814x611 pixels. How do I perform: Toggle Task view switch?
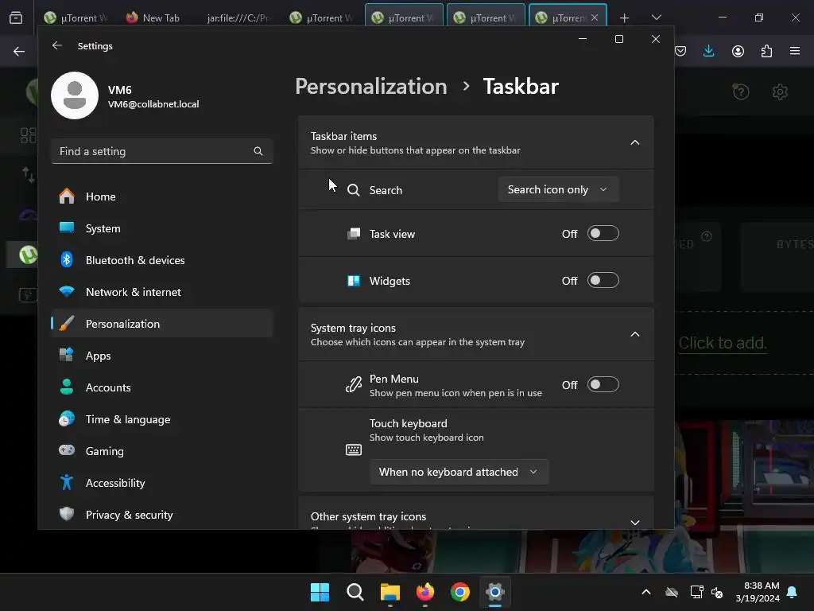[x=603, y=233]
